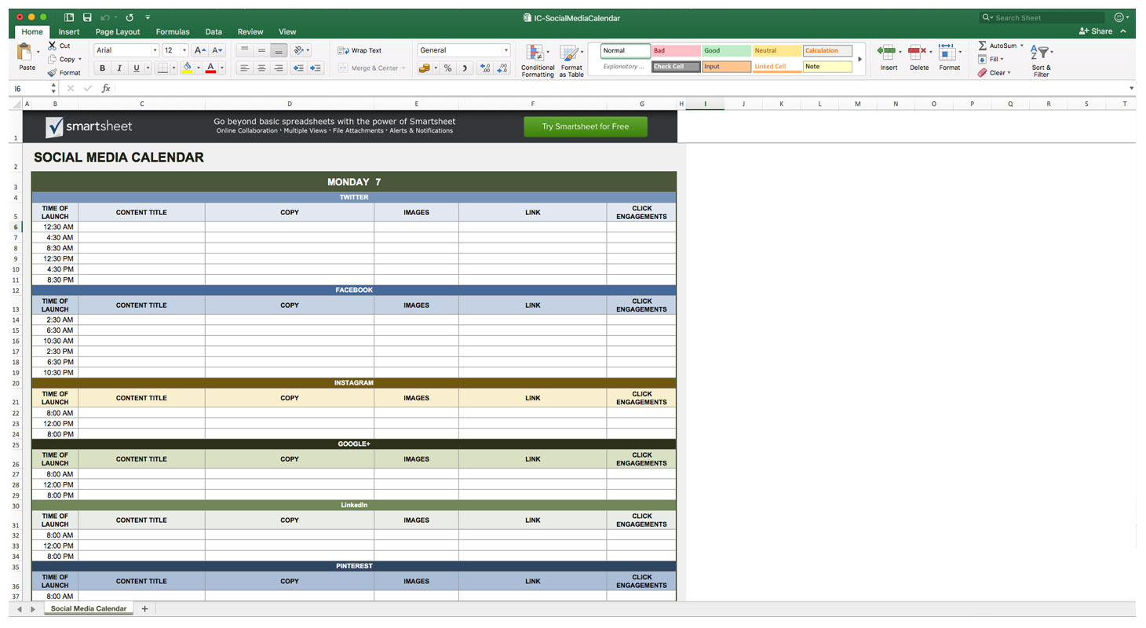Select the Social Media Calendar sheet tab

pyautogui.click(x=89, y=608)
